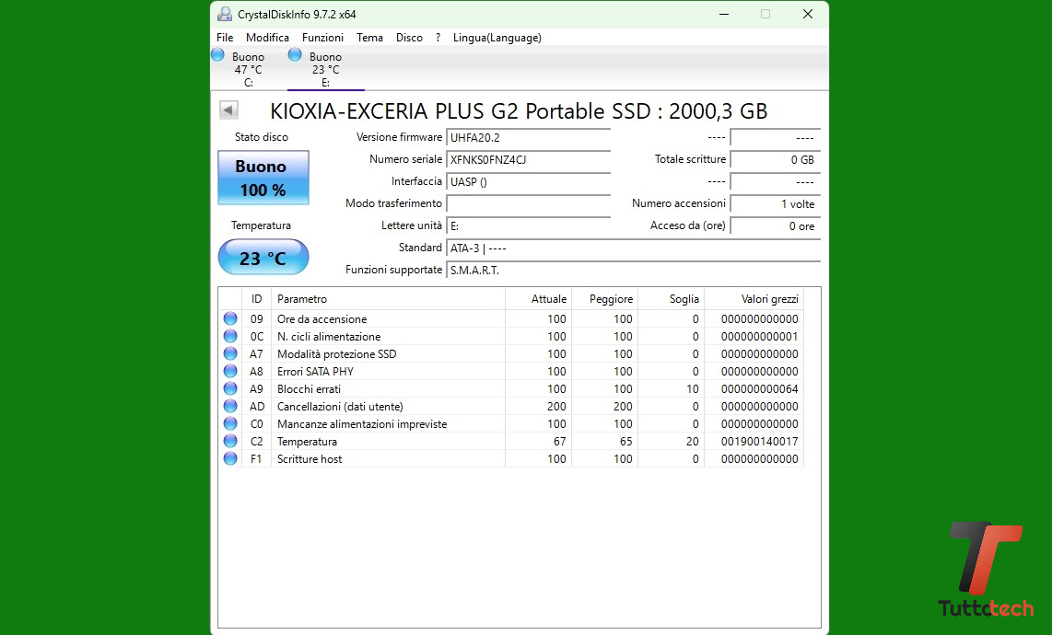
Task: Click the "Errori SATA PHY" parameter text
Action: (315, 372)
